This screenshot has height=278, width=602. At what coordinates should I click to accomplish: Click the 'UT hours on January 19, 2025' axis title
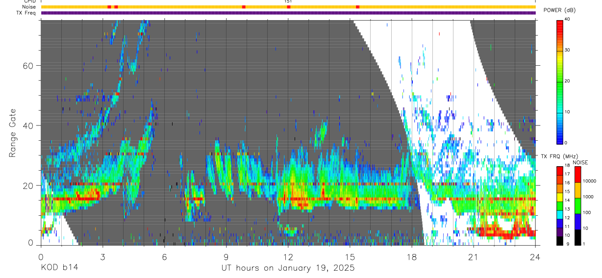[288, 268]
